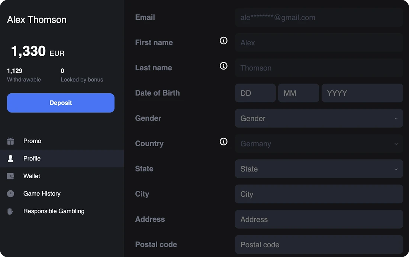This screenshot has width=409, height=257.
Task: Click the gift icon beside Promo
Action: [x=10, y=141]
